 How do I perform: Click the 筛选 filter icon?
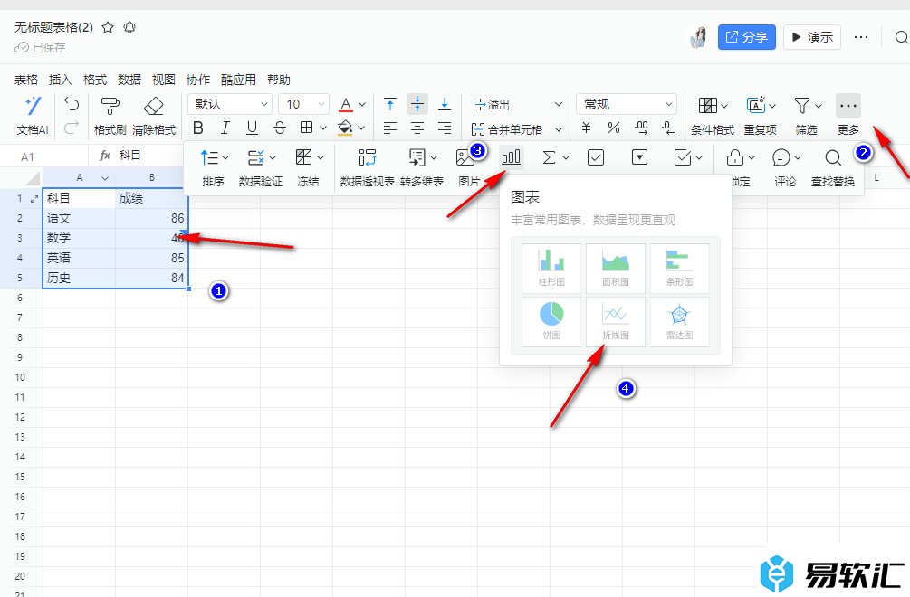click(802, 106)
